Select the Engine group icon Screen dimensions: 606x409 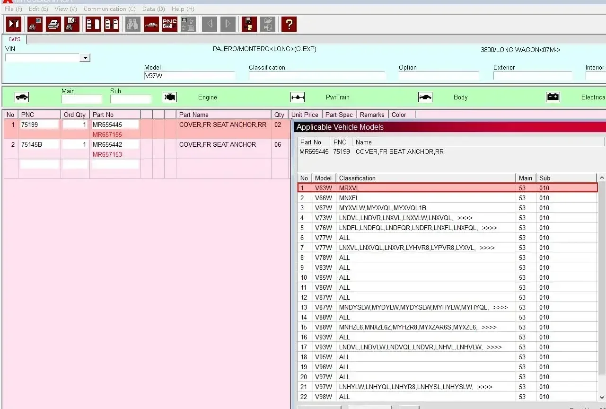(170, 97)
